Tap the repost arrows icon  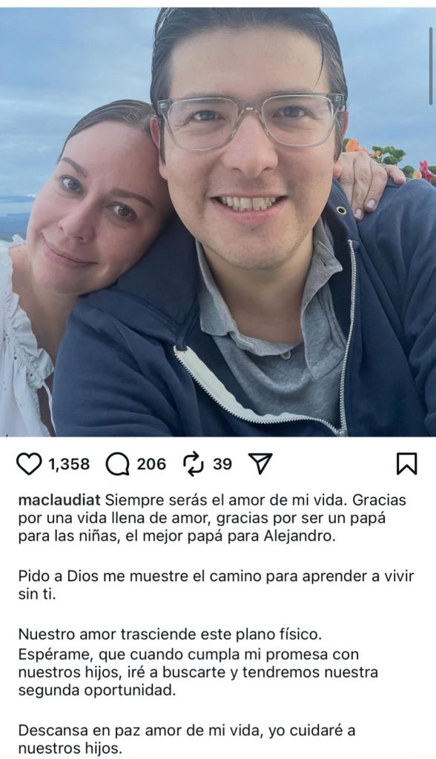click(194, 464)
